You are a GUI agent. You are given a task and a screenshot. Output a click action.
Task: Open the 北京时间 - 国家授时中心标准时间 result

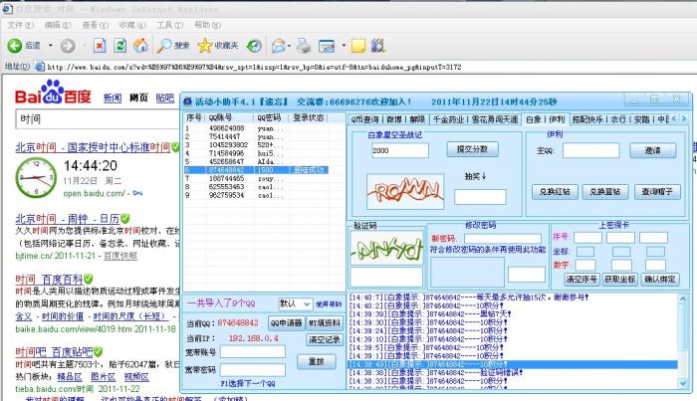[93, 147]
